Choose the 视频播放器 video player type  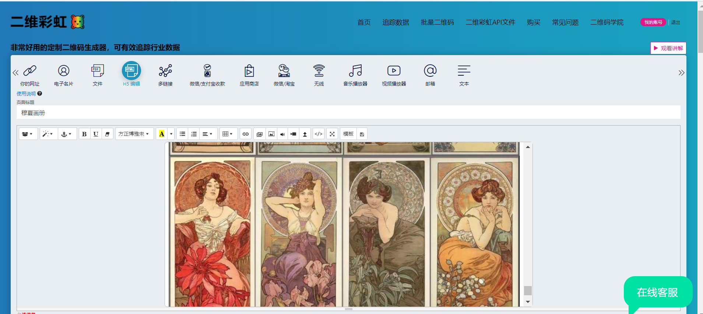394,76
